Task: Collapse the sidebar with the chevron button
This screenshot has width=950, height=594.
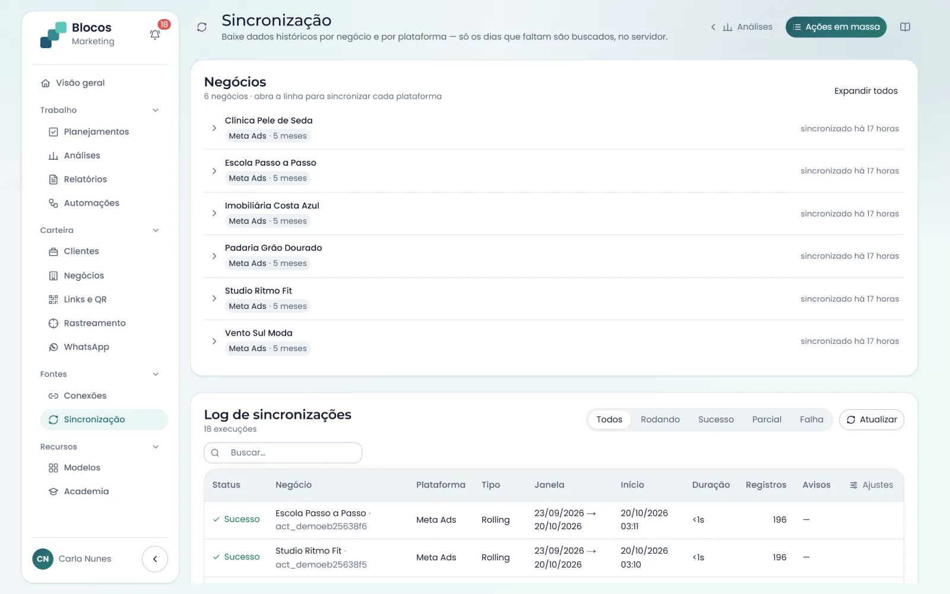Action: [x=155, y=559]
